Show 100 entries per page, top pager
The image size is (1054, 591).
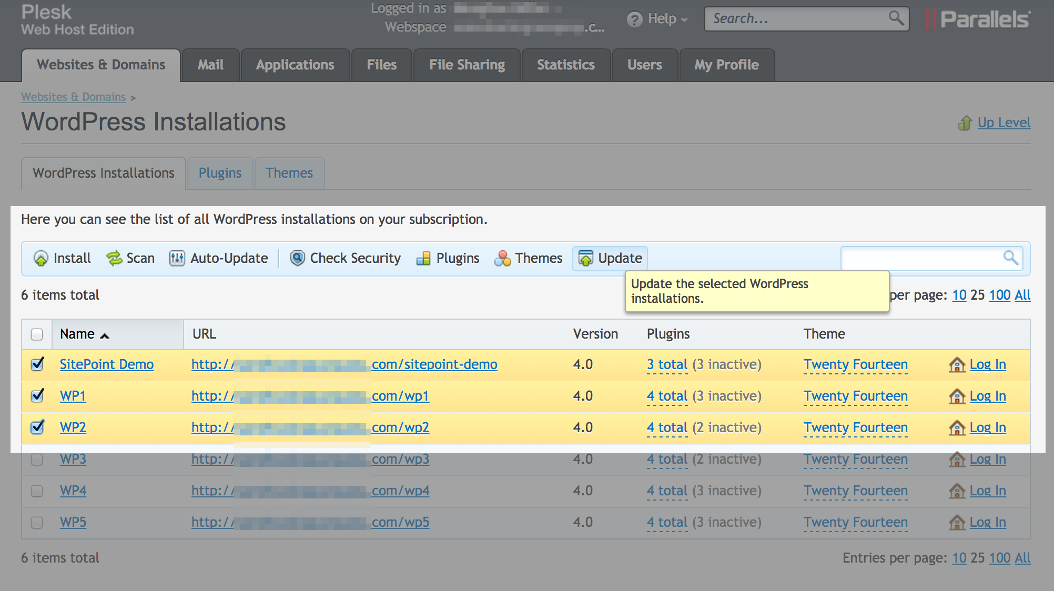click(x=1000, y=295)
